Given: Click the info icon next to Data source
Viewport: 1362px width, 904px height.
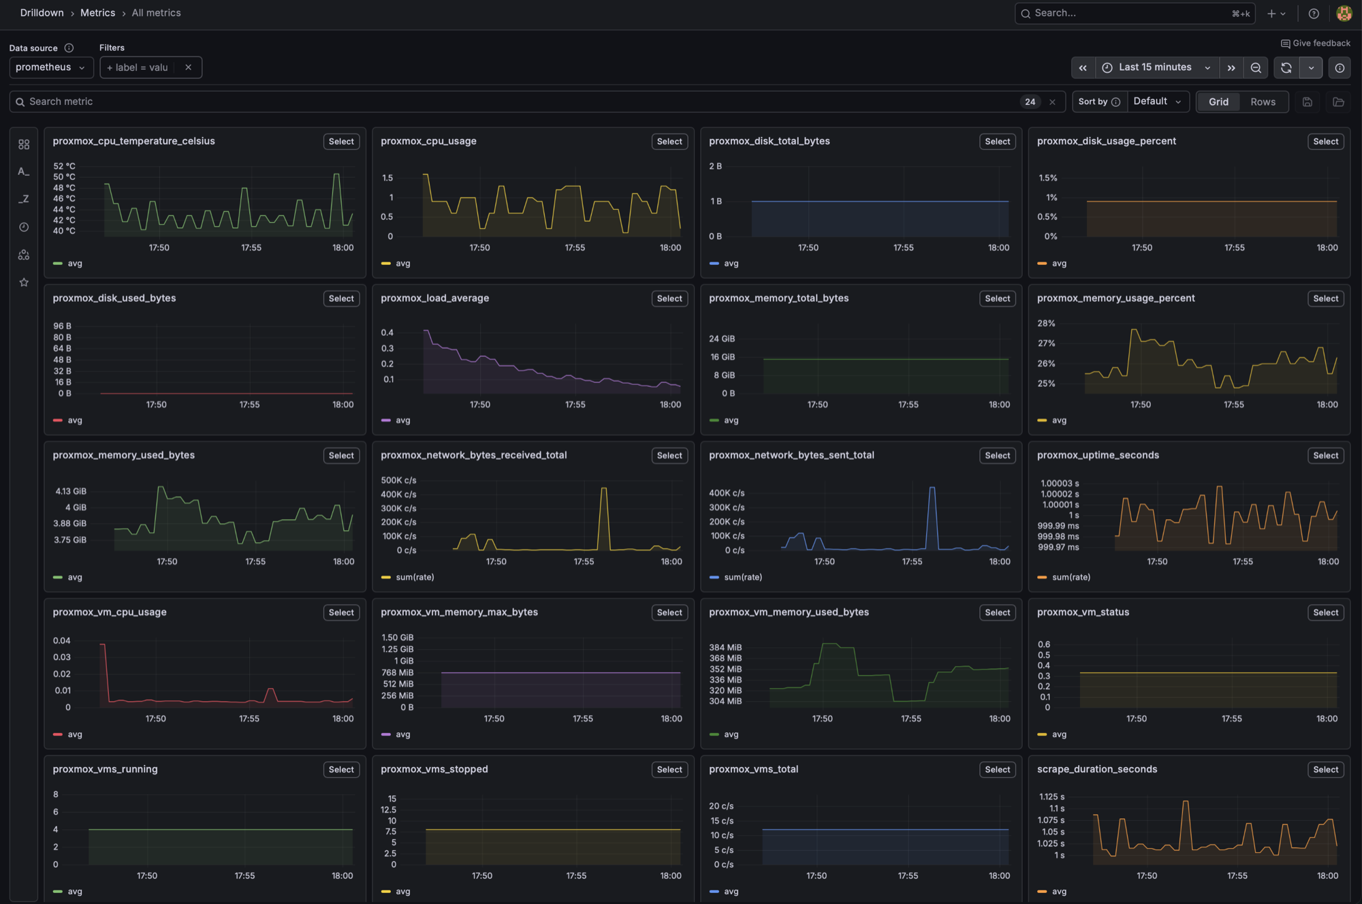Looking at the screenshot, I should click(69, 48).
